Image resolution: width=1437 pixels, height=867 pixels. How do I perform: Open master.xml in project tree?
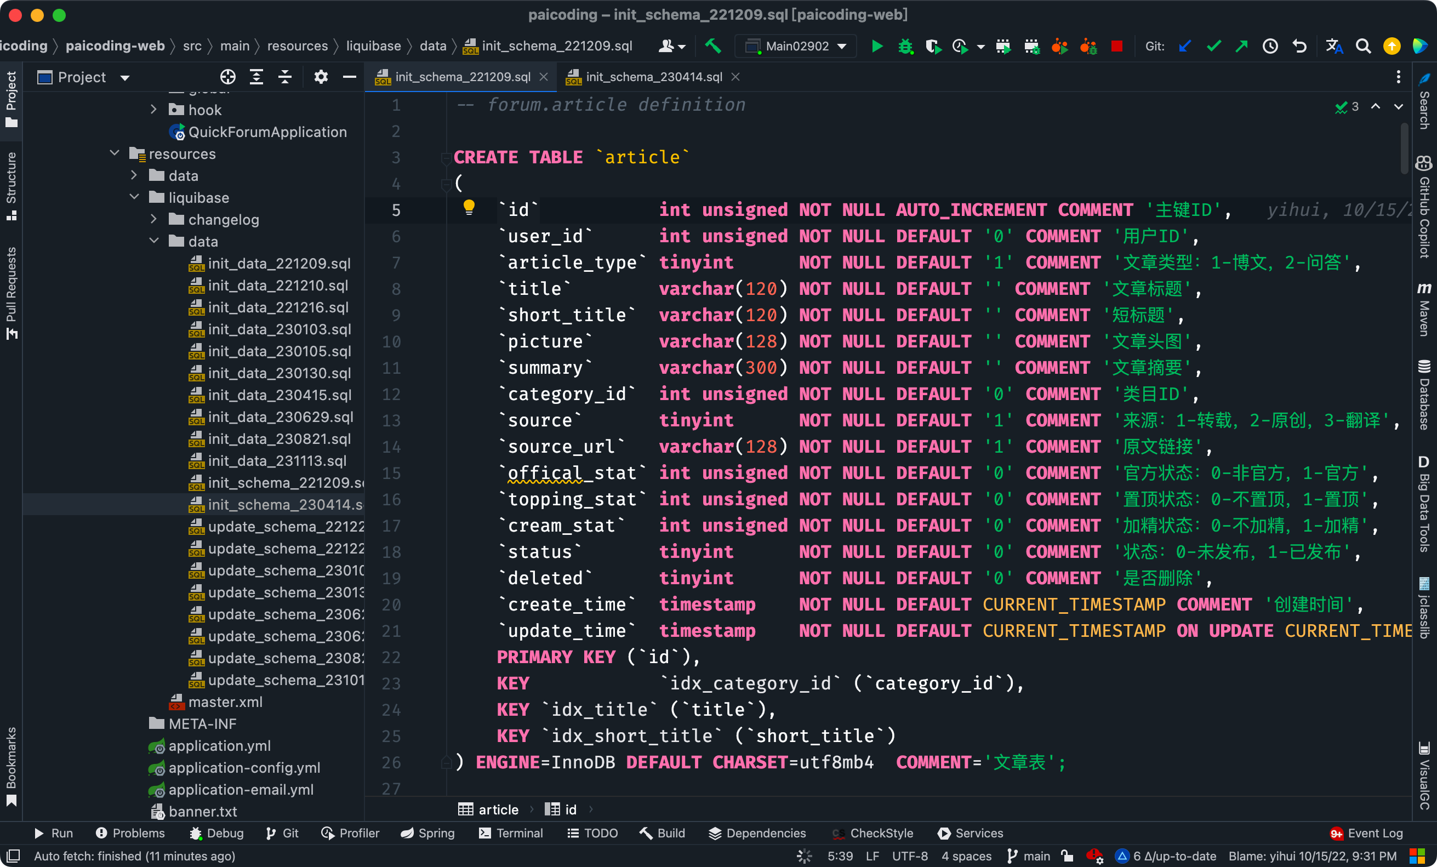tap(225, 701)
